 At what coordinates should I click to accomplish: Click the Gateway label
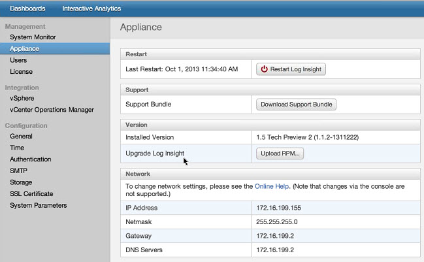139,236
